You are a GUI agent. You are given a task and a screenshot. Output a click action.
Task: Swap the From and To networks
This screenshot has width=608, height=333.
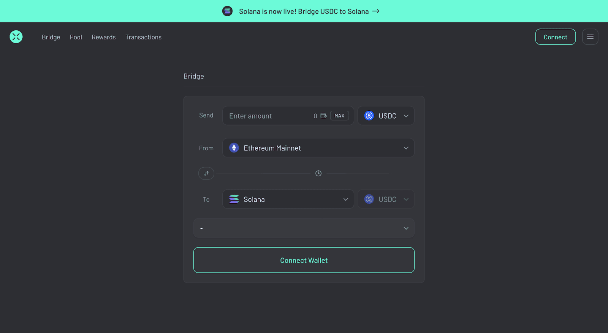click(x=206, y=173)
